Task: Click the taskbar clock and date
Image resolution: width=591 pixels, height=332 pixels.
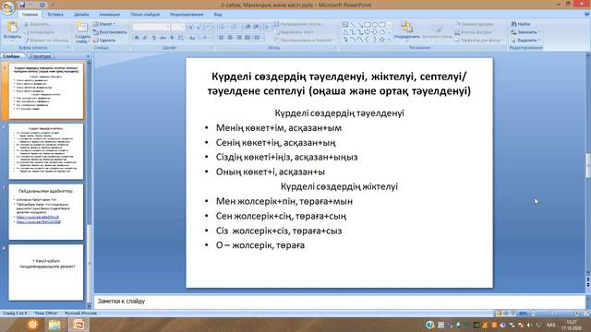Action: point(572,325)
